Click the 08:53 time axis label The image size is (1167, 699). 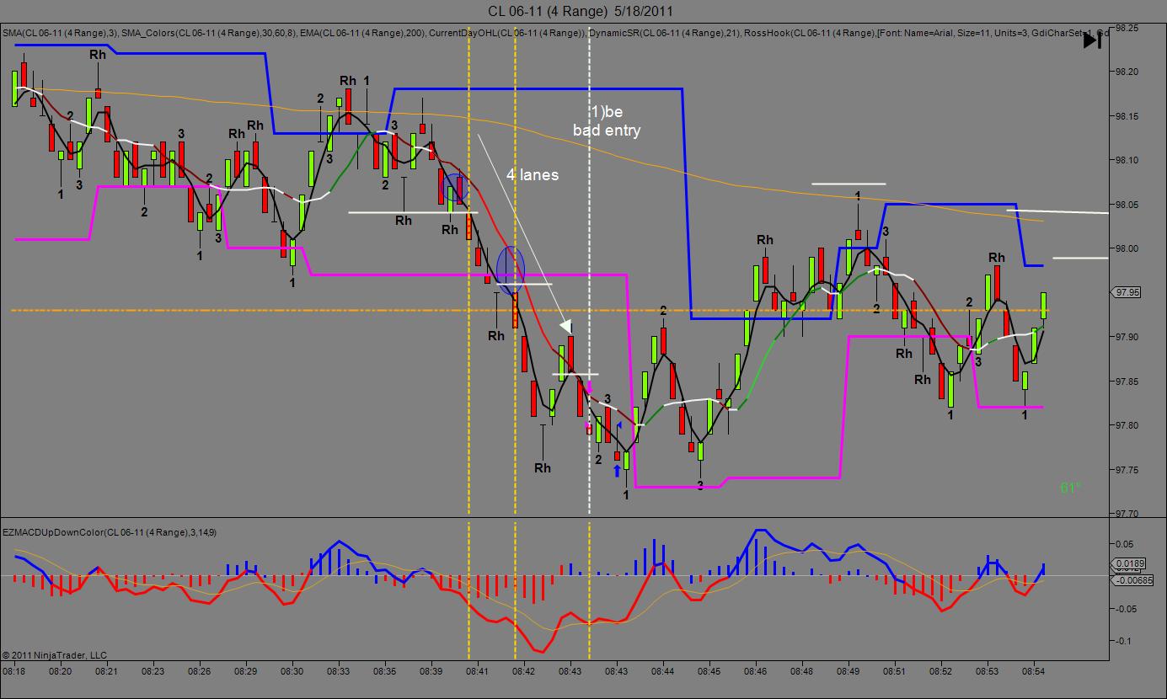987,672
